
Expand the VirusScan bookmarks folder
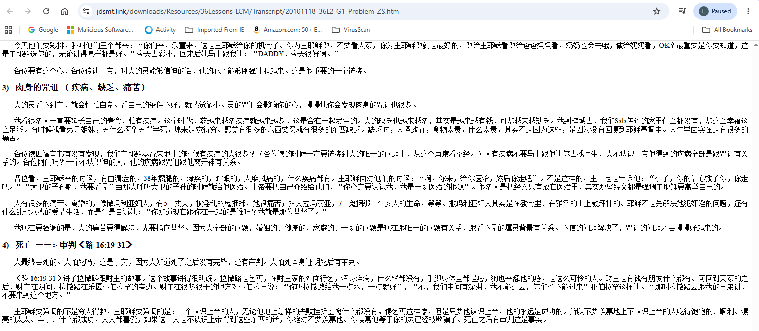pos(351,30)
